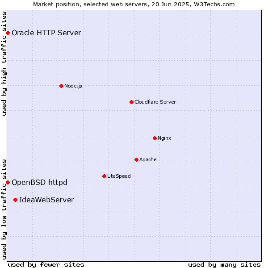Click the Cloudflare Server red dot

tap(131, 102)
